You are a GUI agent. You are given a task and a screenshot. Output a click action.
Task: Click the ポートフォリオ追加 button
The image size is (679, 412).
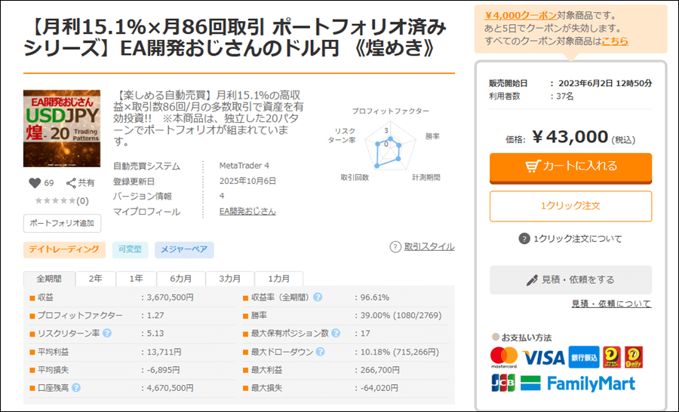coord(62,223)
